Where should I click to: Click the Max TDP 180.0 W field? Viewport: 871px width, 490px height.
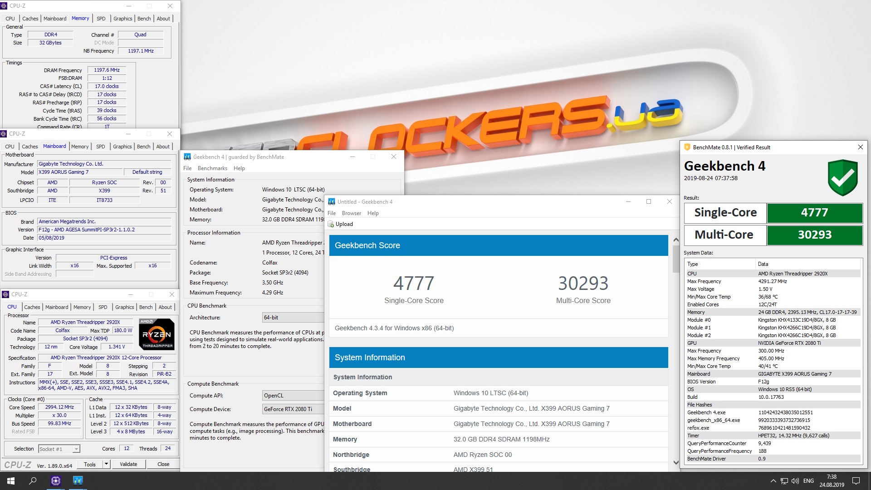pyautogui.click(x=123, y=330)
